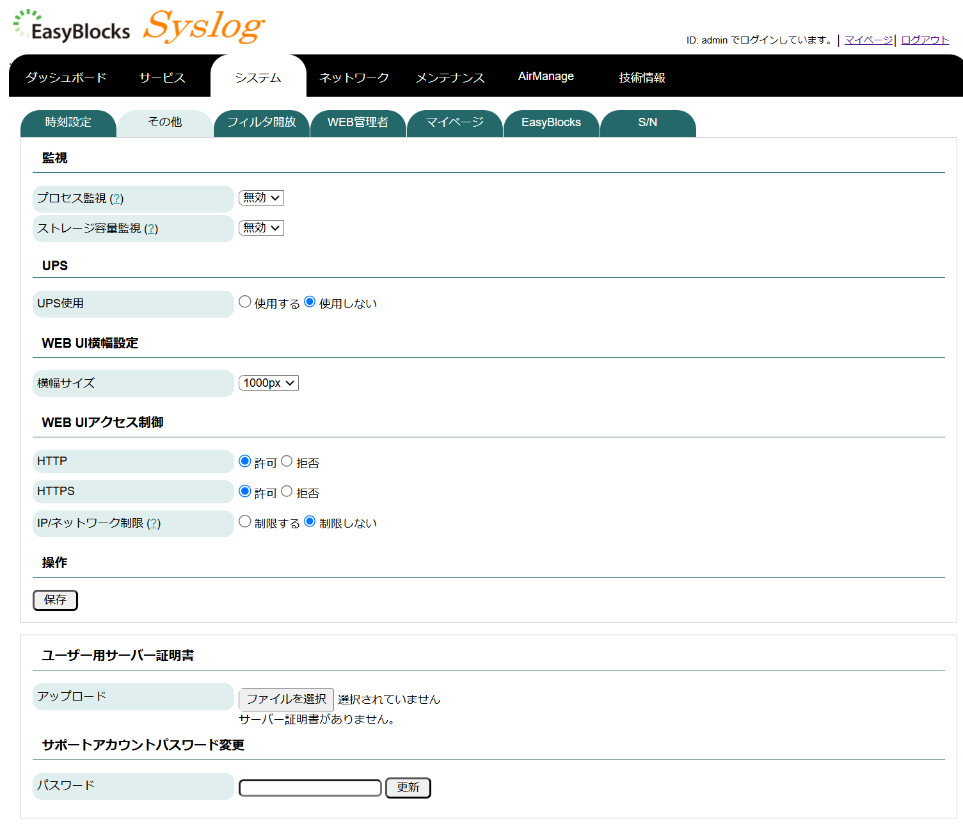Open help link for IP/ネットワーク制限
This screenshot has width=963, height=828.
pos(154,523)
